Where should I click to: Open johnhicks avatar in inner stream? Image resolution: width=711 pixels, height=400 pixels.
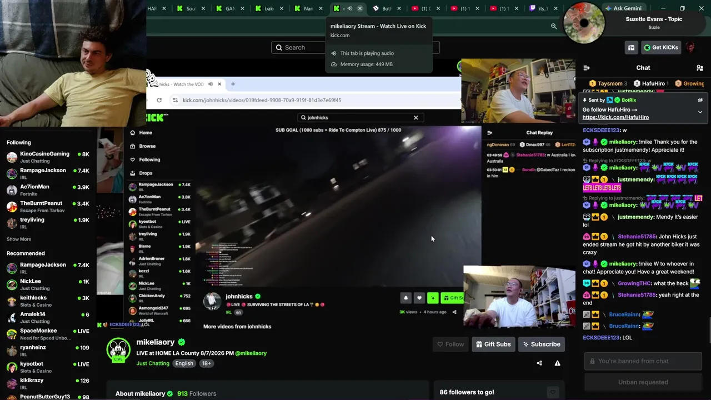click(x=212, y=301)
